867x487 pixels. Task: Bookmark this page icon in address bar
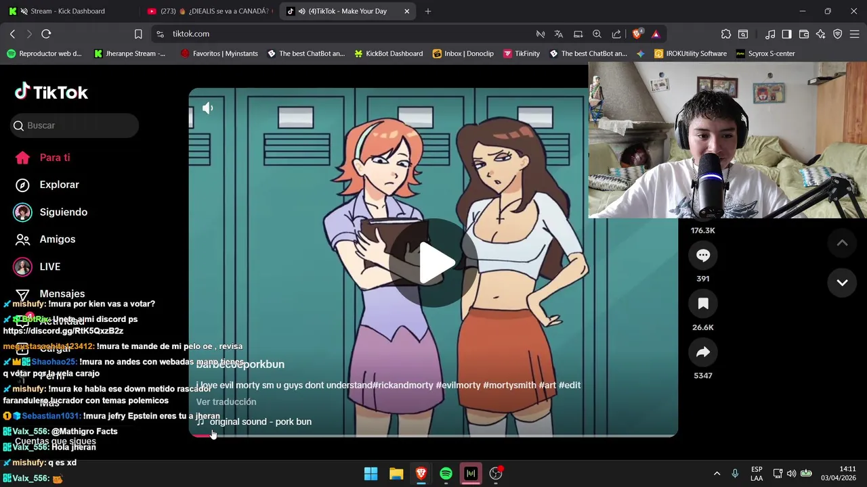click(x=138, y=34)
